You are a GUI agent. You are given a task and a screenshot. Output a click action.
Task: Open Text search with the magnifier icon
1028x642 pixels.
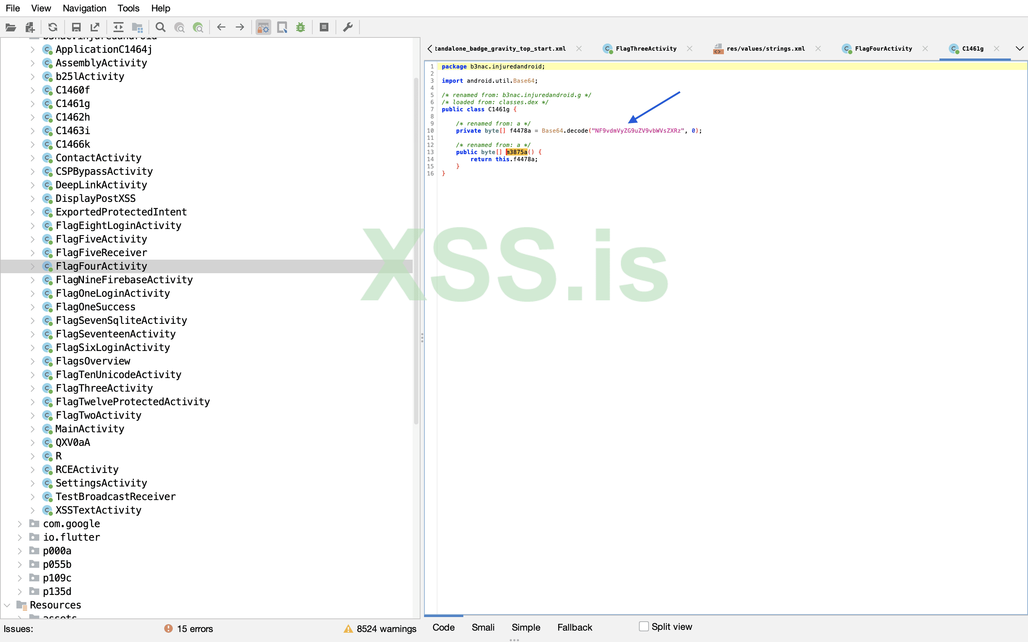[x=160, y=27]
